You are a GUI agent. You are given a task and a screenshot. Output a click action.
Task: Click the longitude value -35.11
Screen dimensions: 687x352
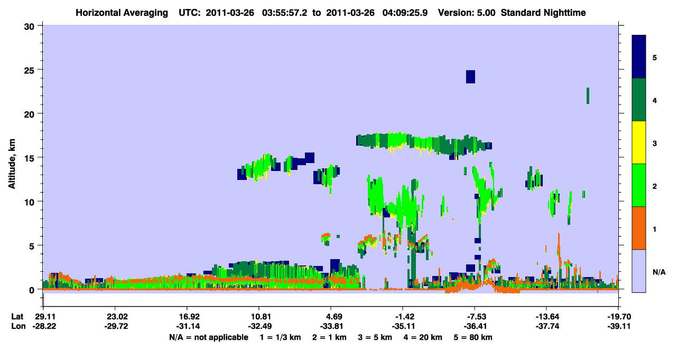coord(403,326)
